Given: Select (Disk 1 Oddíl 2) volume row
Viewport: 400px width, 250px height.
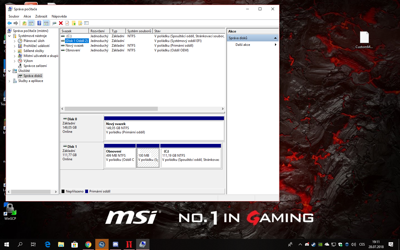Looking at the screenshot, I should (142, 41).
